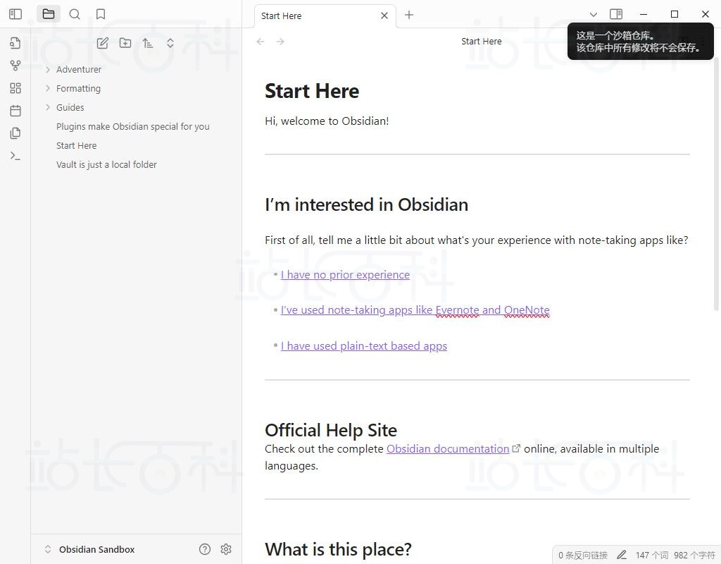Click the Official Help Site heading

[x=331, y=430]
